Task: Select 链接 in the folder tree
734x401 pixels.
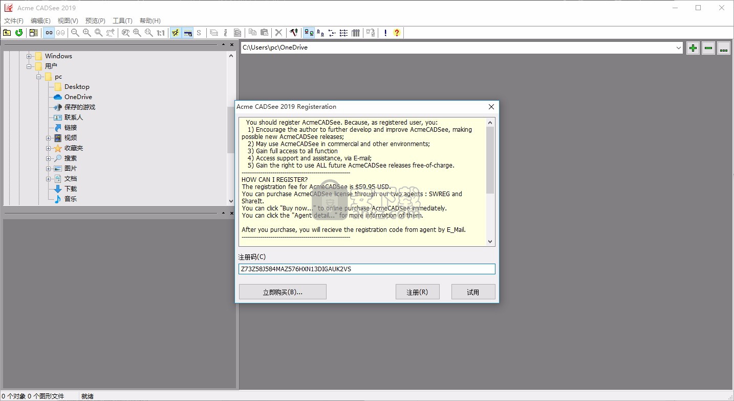Action: (71, 128)
